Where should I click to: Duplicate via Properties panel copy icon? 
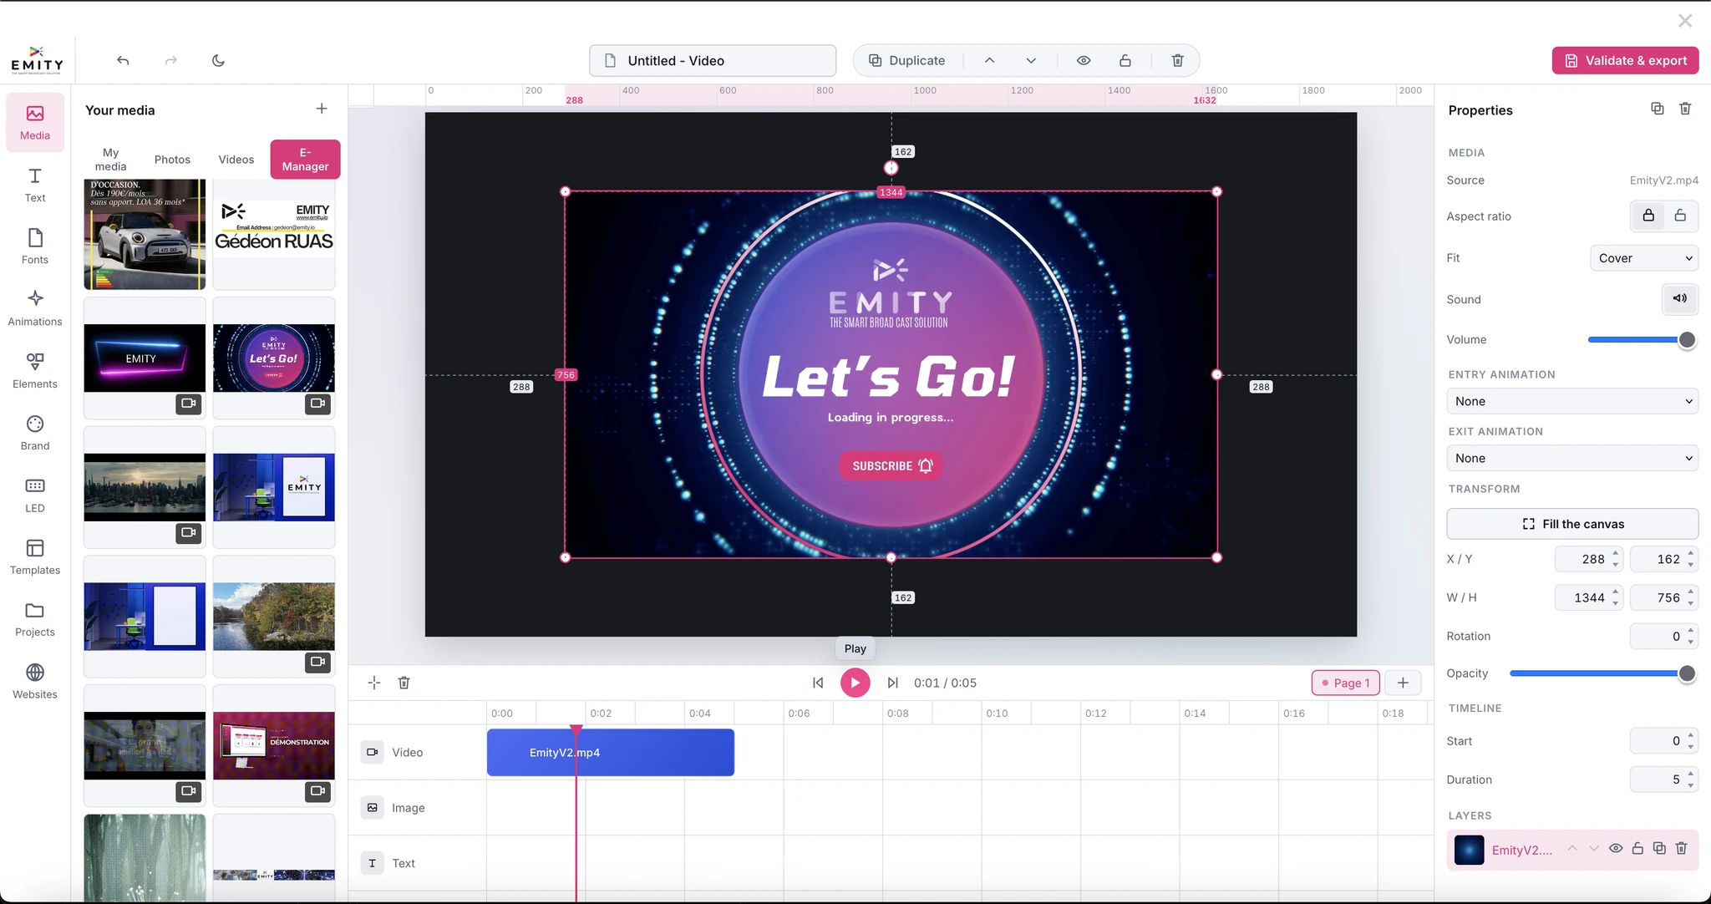tap(1658, 109)
